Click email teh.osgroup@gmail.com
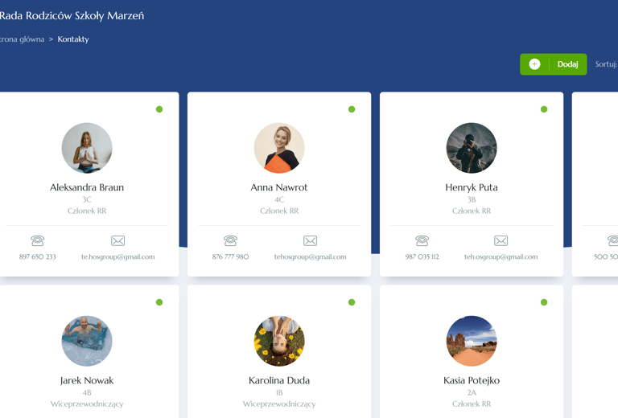The width and height of the screenshot is (618, 418). pos(501,256)
